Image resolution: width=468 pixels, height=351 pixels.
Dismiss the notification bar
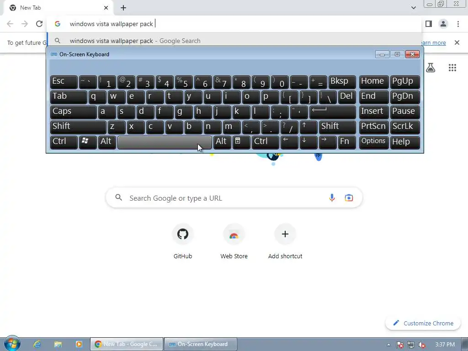(x=457, y=43)
